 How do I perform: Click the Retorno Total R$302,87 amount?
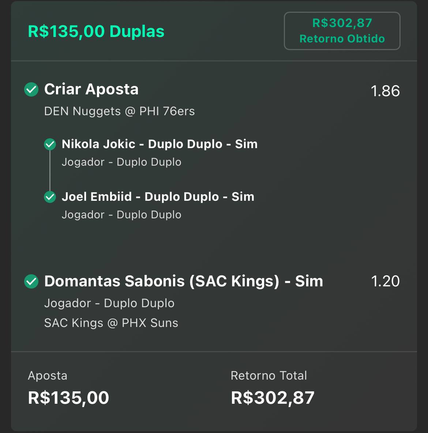coord(273,398)
